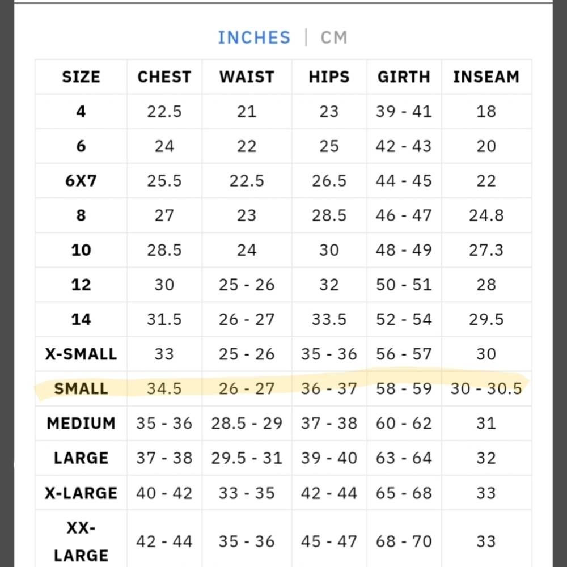Select the MEDIUM size row label

81,424
